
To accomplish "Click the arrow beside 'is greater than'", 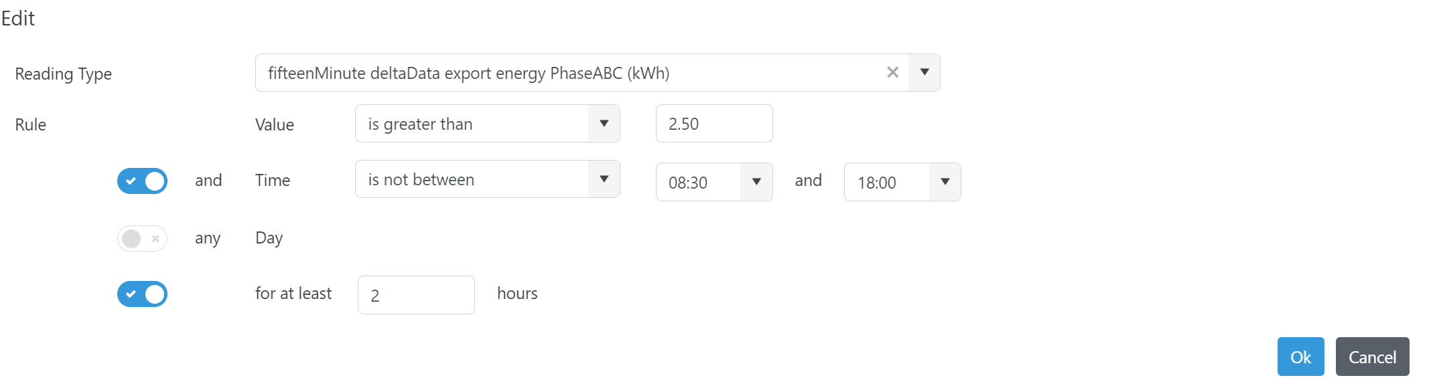I will [604, 124].
